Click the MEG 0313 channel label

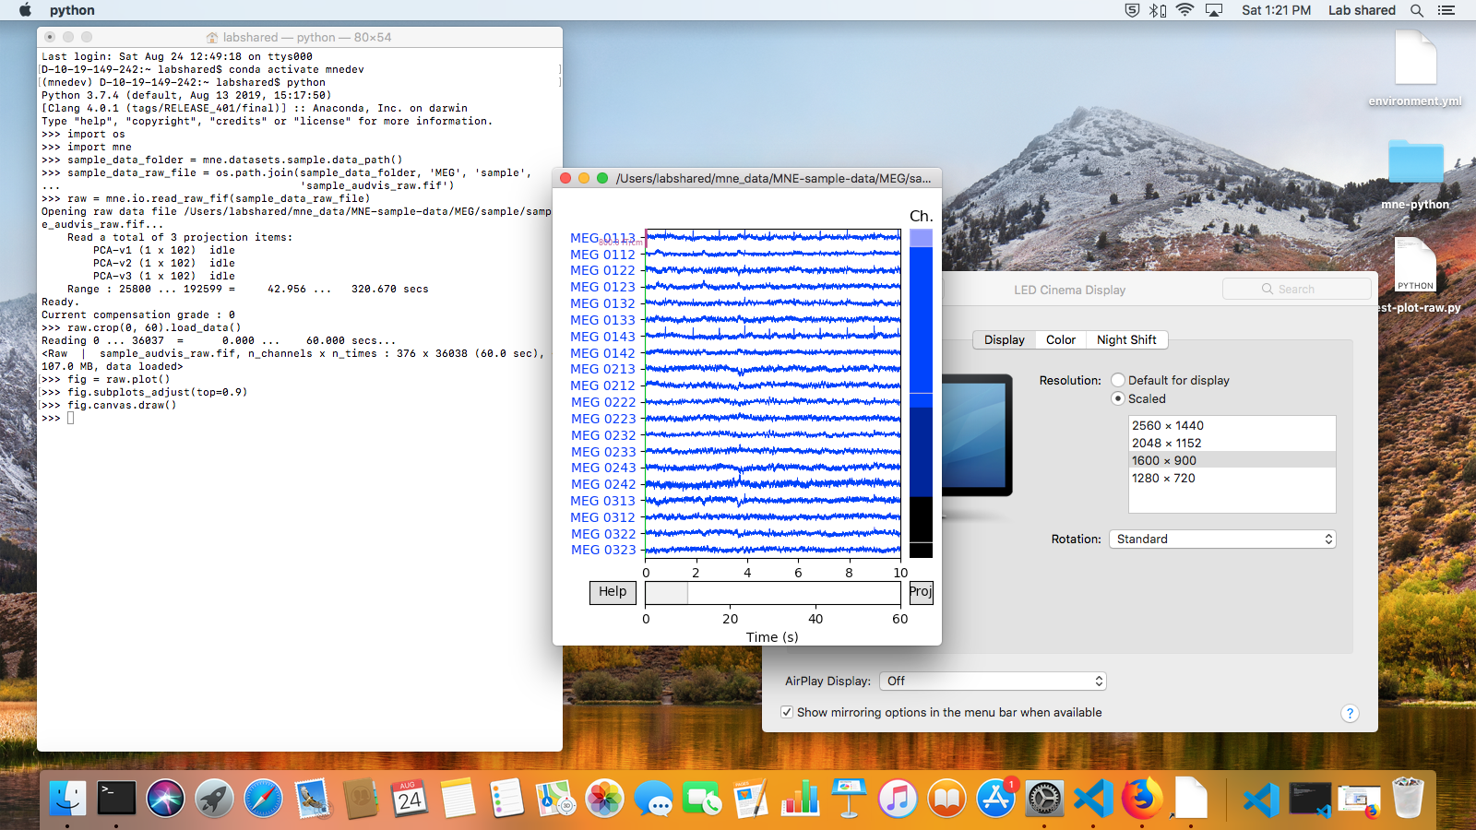tap(602, 501)
